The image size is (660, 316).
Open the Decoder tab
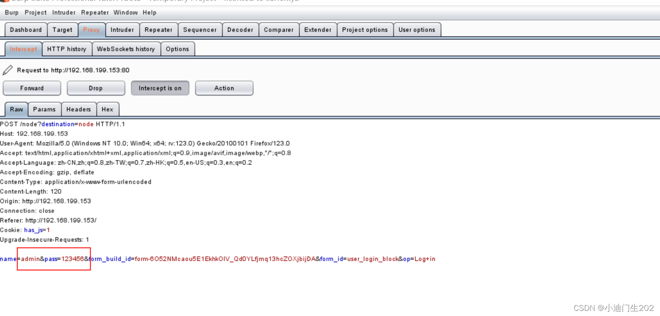coord(240,30)
